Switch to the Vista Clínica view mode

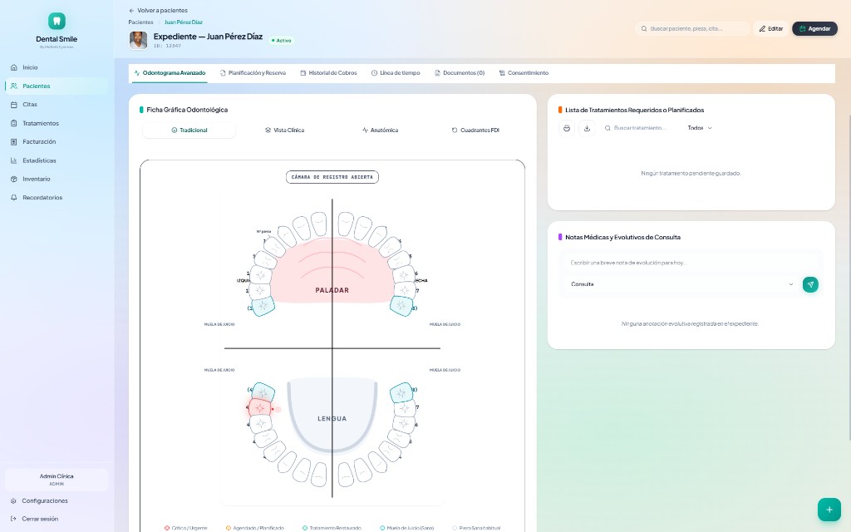(x=284, y=131)
